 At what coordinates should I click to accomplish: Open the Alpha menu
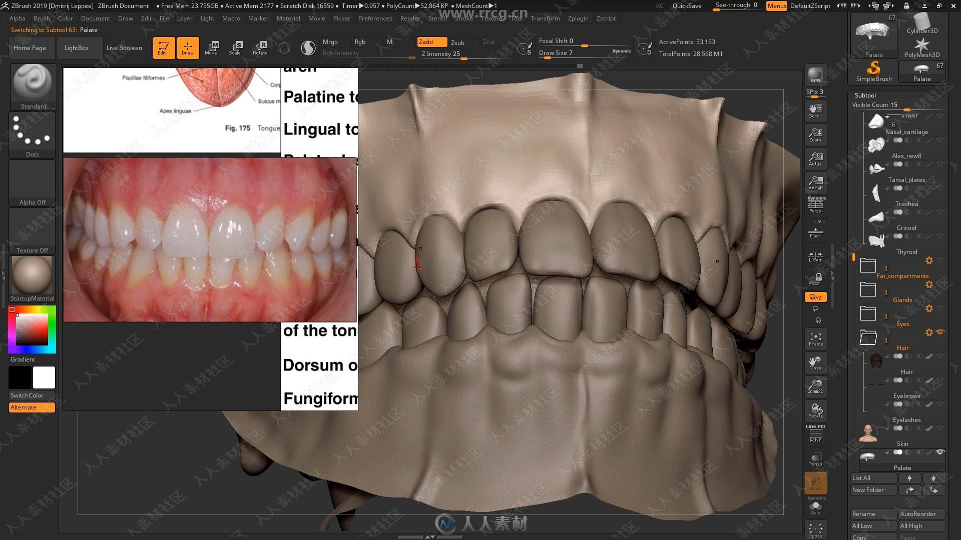(x=17, y=18)
